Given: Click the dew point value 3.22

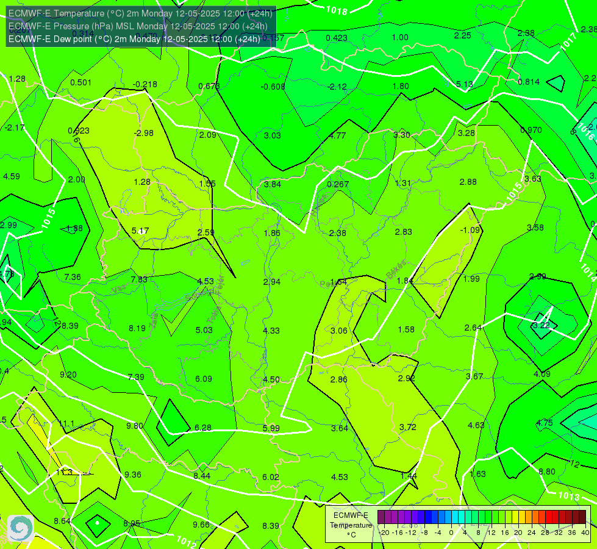Looking at the screenshot, I should pyautogui.click(x=541, y=325).
